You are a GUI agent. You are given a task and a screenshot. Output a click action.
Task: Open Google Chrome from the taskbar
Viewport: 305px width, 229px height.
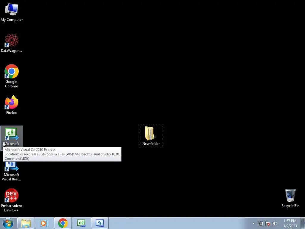coord(63,223)
